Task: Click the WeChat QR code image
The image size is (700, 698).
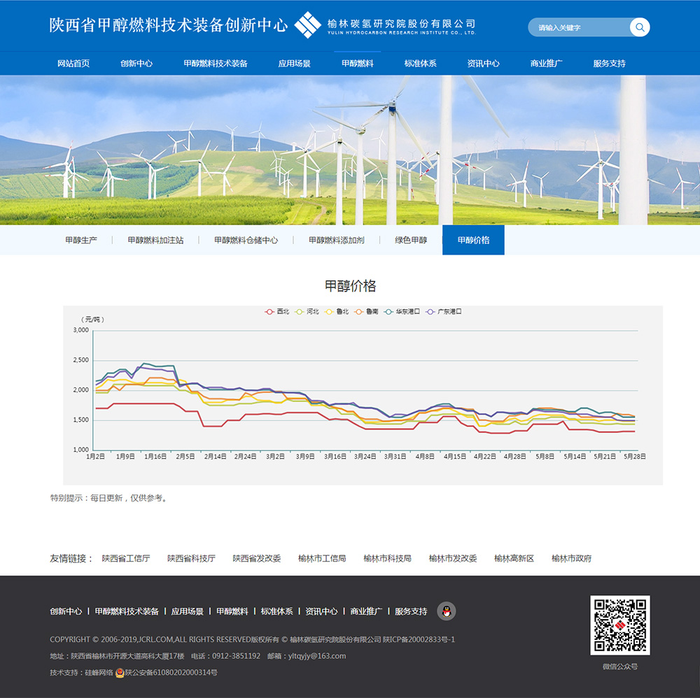Action: coord(619,625)
